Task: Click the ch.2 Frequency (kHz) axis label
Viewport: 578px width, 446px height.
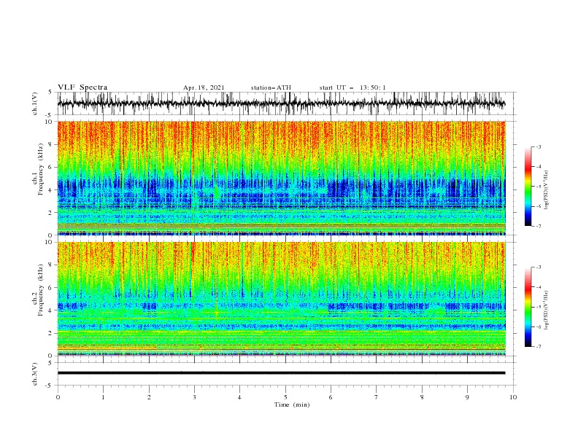Action: [39, 290]
